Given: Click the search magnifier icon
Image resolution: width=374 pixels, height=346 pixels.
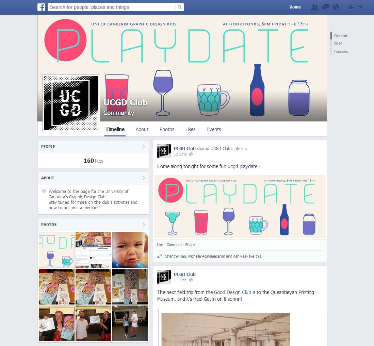Looking at the screenshot, I should (x=180, y=7).
